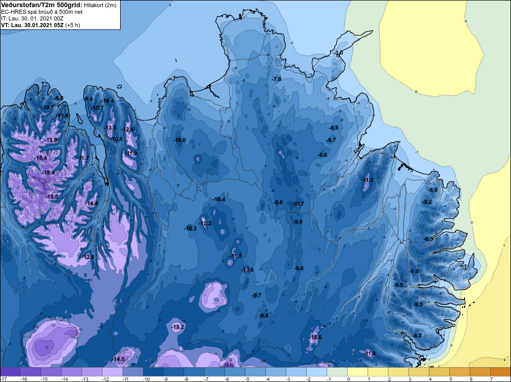Click the -13.3 temperature value
The image size is (511, 382).
(x=110, y=128)
